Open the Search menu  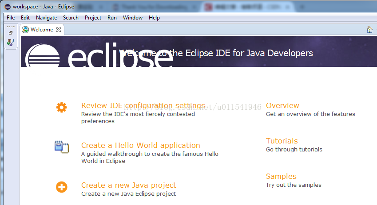tap(71, 18)
